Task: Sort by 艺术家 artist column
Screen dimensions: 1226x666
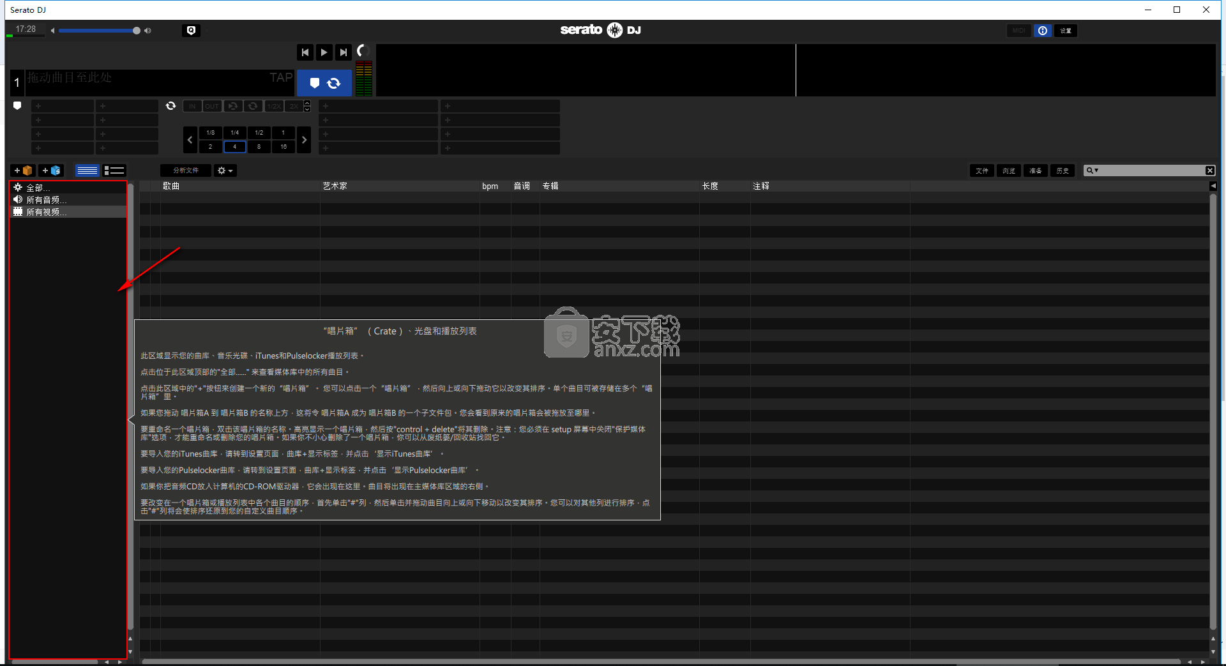Action: click(x=400, y=186)
